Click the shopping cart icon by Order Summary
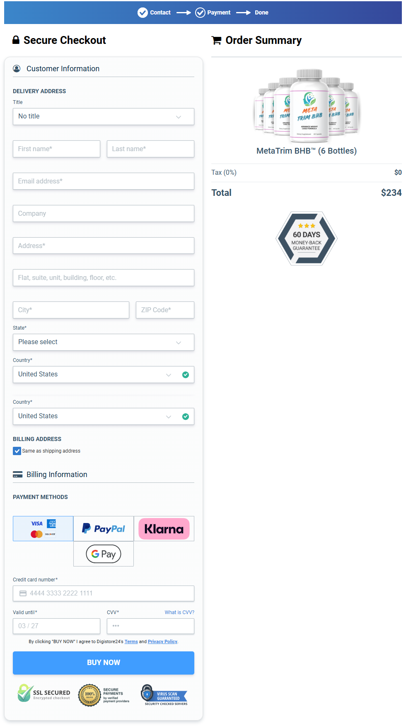Image resolution: width=406 pixels, height=728 pixels. 216,41
